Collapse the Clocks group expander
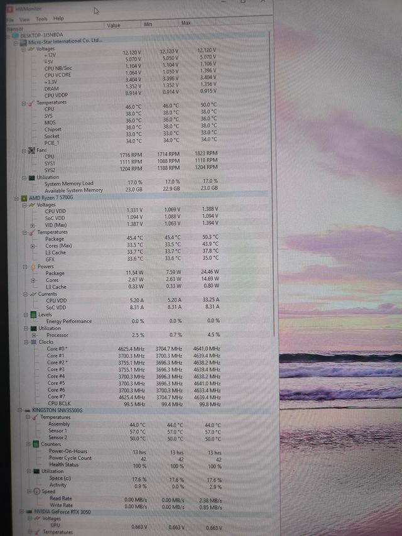The height and width of the screenshot is (536, 402). point(26,342)
